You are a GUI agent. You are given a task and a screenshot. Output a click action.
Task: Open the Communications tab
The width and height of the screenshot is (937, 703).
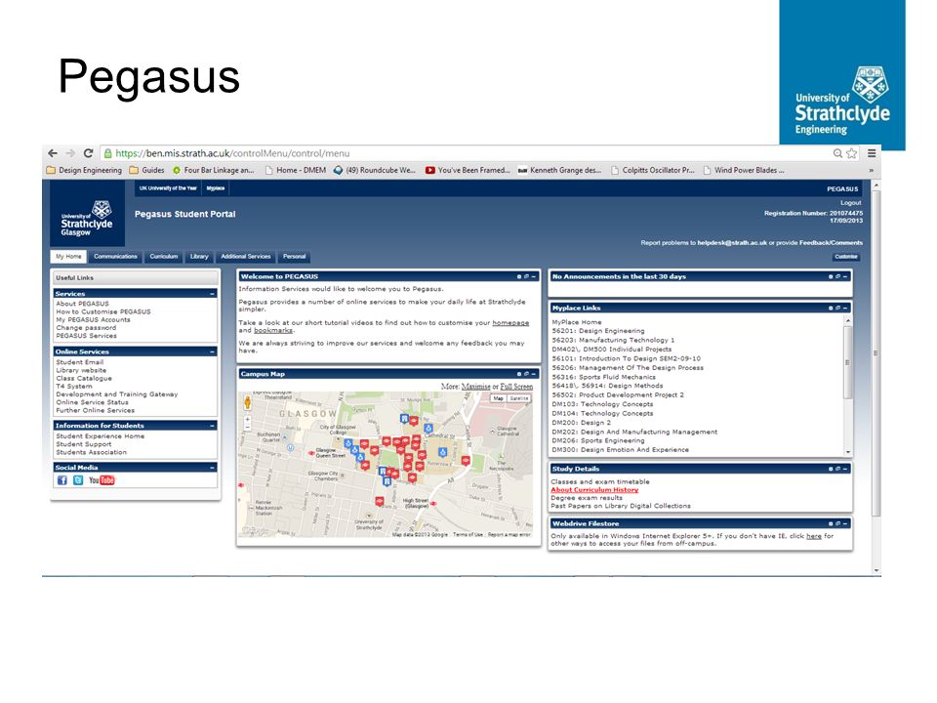(115, 257)
